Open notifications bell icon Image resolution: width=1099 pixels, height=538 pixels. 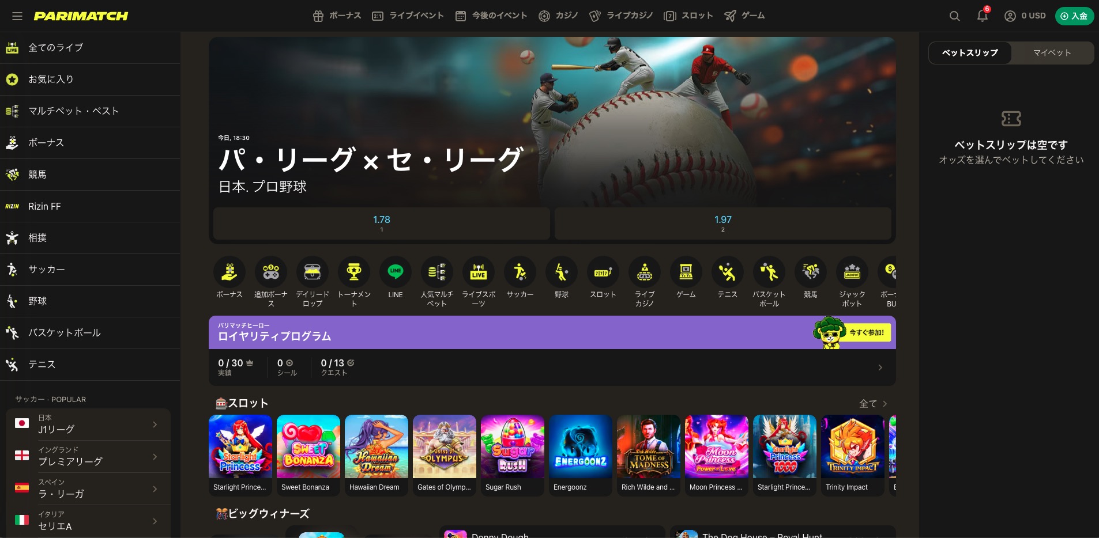click(x=983, y=16)
